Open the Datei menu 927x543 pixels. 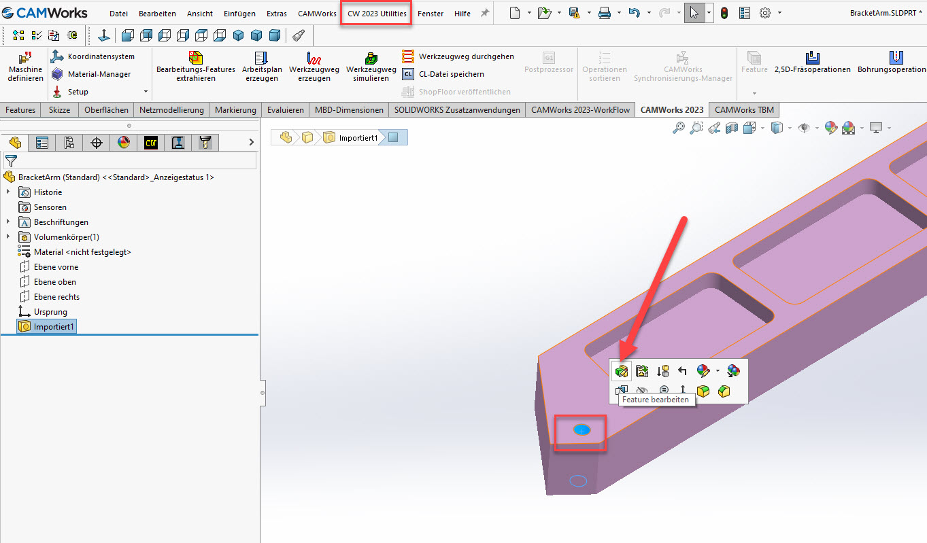(118, 14)
